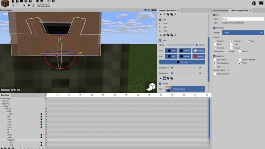Screen dimensions: 265x149
Task: Toggle the Color section checkbox
Action: coord(160,41)
